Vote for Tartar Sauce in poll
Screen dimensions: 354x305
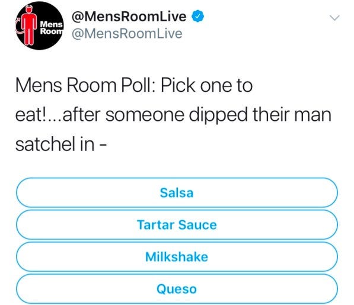pos(177,224)
